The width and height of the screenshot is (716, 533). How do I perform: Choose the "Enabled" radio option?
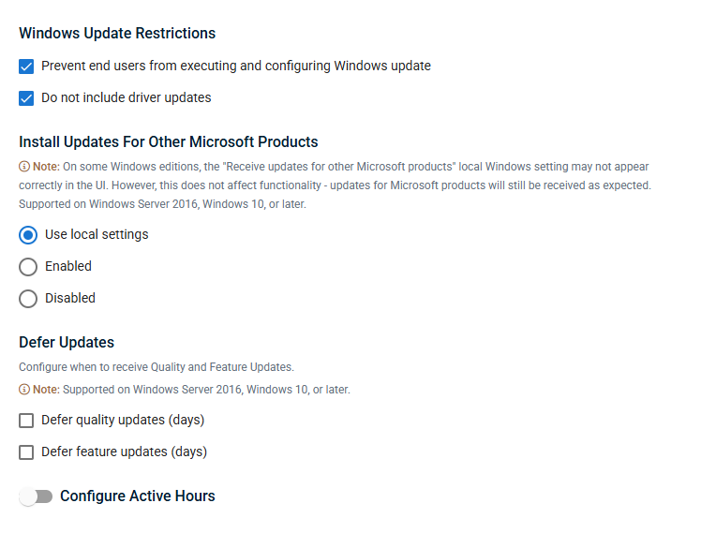coord(28,267)
